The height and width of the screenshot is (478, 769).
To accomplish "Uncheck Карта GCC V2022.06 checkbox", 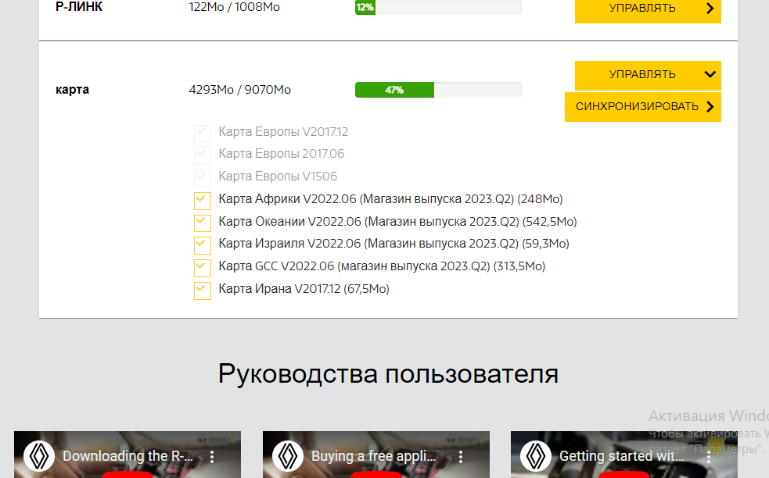I will (x=203, y=267).
